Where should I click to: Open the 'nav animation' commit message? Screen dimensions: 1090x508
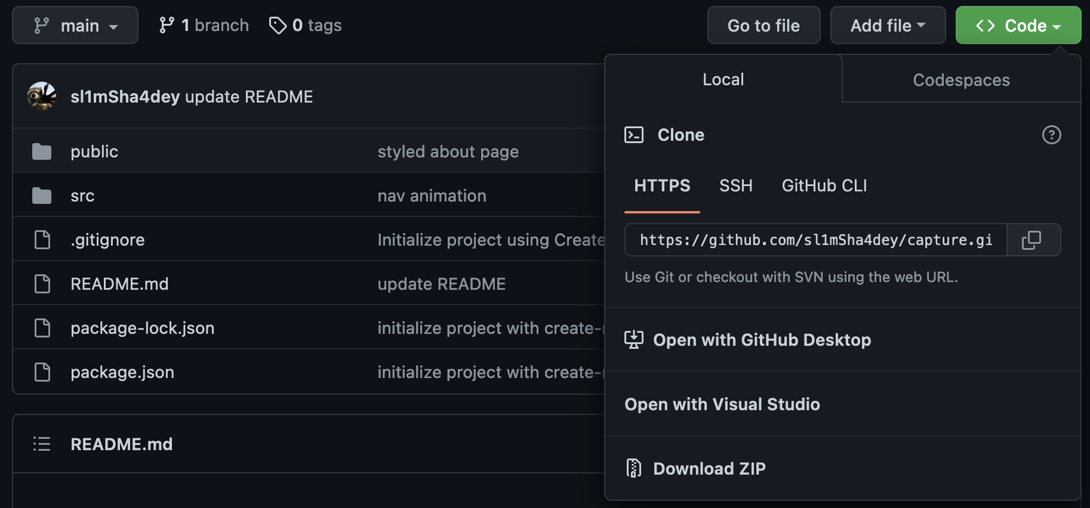coord(432,196)
